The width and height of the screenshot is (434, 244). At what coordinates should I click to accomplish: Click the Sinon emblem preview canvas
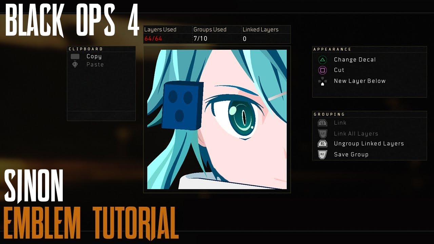(x=217, y=120)
